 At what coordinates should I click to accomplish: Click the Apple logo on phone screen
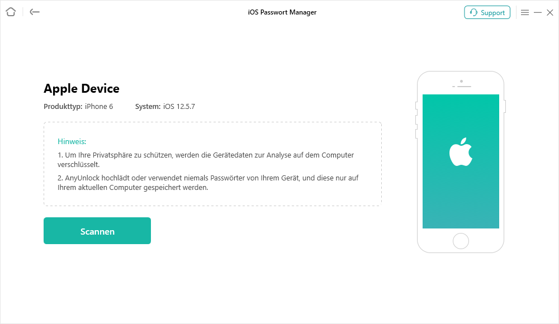461,152
